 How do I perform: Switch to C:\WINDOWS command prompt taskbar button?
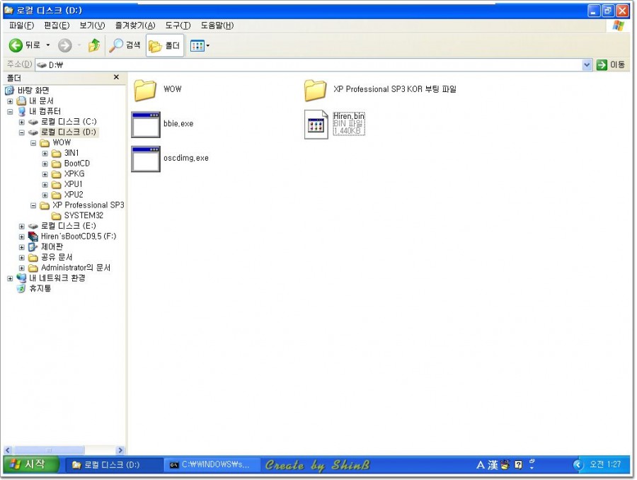click(212, 465)
